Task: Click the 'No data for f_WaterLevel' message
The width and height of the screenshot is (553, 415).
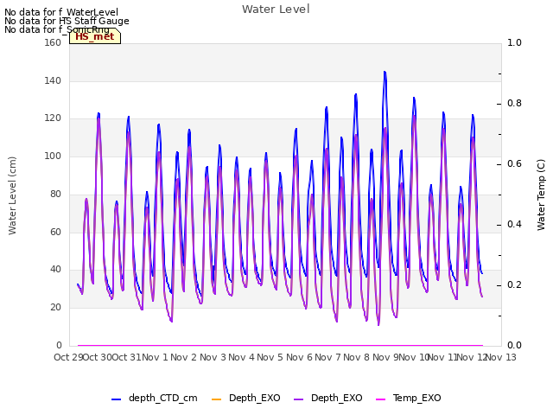Action: (61, 12)
